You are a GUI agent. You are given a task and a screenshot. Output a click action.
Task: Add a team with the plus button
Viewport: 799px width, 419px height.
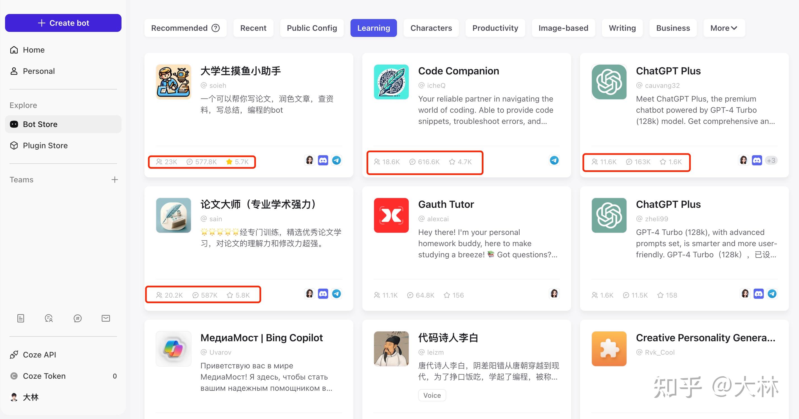(x=115, y=180)
